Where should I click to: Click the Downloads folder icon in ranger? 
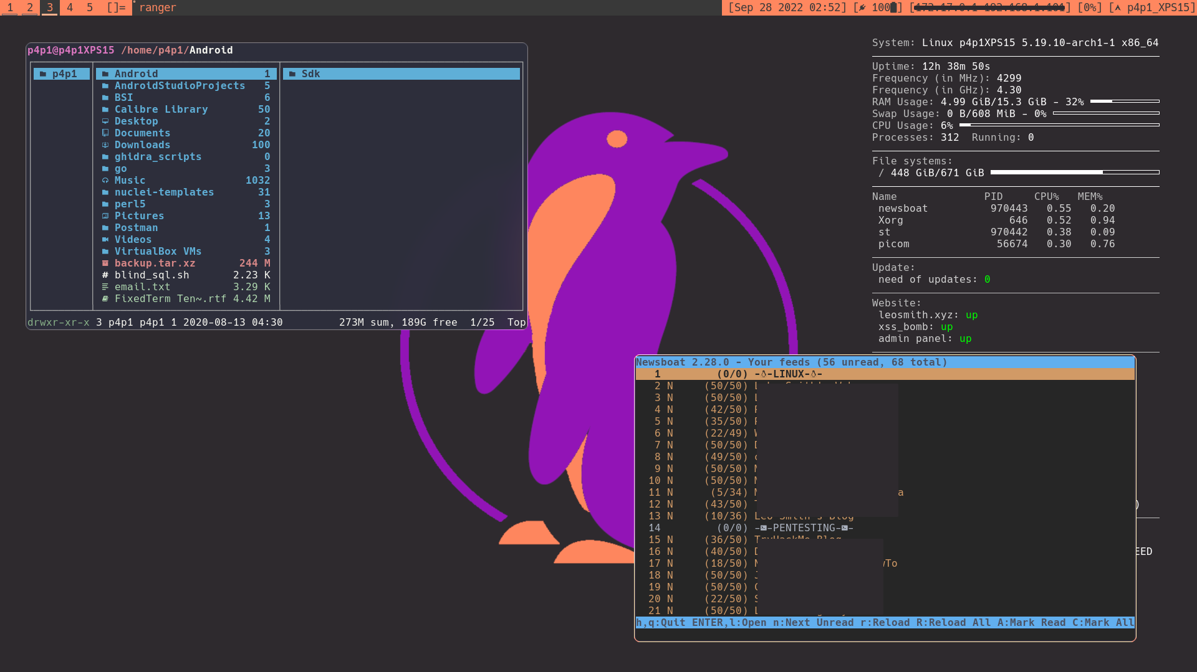(x=105, y=145)
